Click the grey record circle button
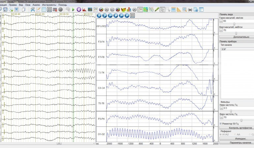 coord(61,10)
